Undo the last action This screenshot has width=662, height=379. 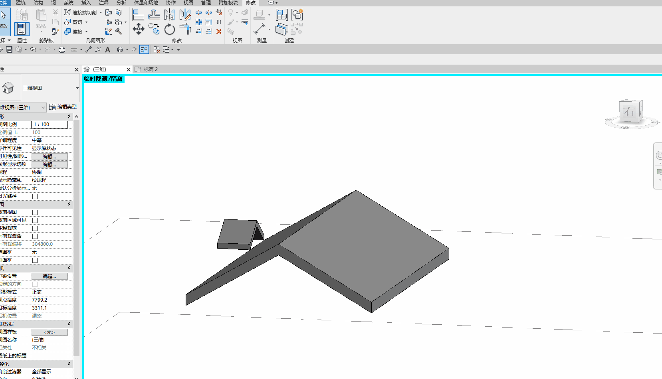33,49
